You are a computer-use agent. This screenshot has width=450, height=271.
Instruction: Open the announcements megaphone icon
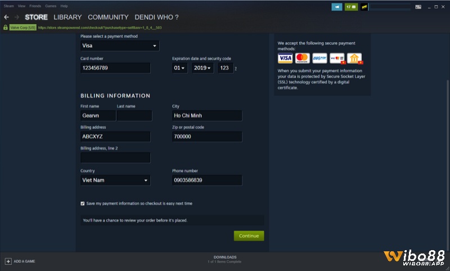tap(337, 7)
